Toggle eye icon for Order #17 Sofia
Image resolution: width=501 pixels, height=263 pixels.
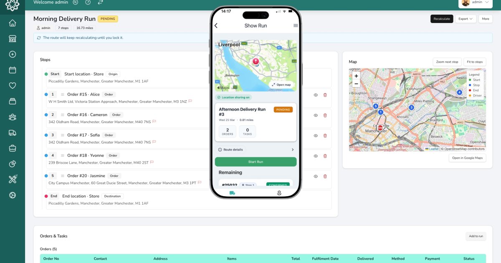[316, 136]
